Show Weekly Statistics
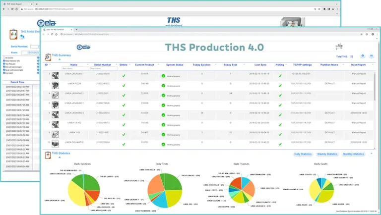The width and height of the screenshot is (381, 215). point(327,154)
